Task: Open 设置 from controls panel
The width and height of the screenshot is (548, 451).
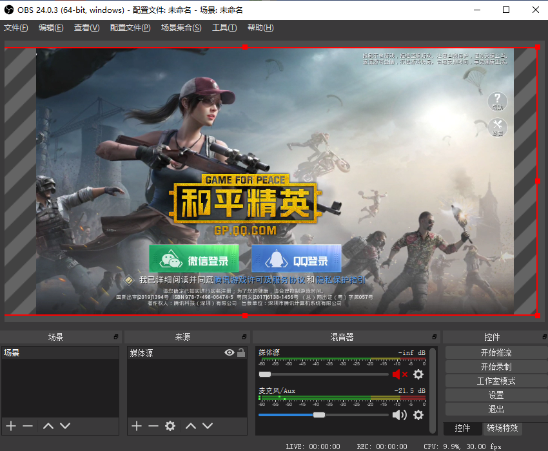Action: (x=496, y=395)
